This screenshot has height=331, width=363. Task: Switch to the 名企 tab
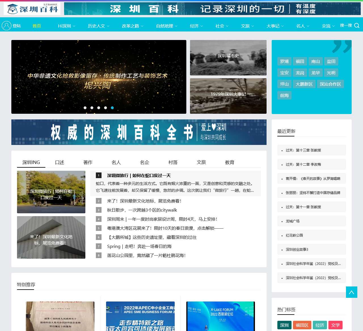(x=145, y=162)
